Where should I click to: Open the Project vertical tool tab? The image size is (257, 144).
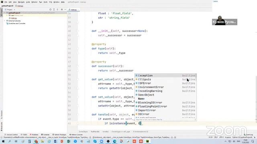2,12
